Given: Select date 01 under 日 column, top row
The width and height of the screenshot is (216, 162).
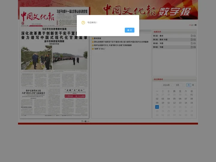Looking at the screenshot, I should [x=192, y=94].
